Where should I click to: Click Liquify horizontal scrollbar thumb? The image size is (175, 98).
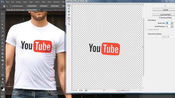pyautogui.click(x=123, y=90)
